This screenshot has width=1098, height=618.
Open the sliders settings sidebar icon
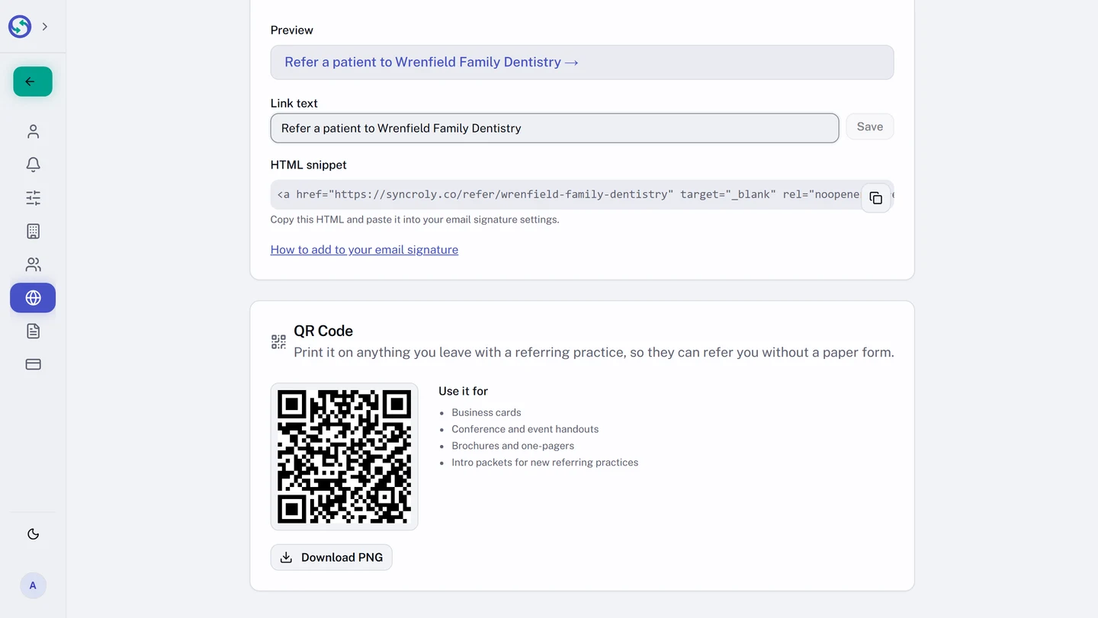coord(33,198)
